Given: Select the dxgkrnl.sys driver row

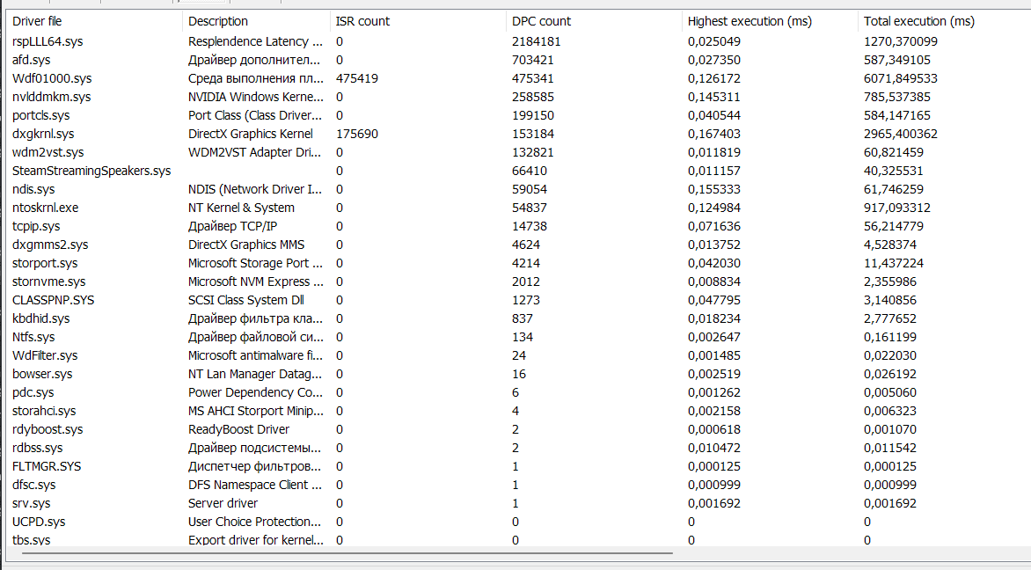Looking at the screenshot, I should tap(519, 134).
